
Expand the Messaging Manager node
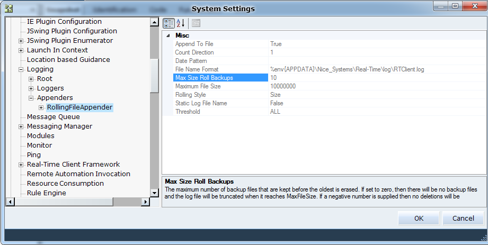pyautogui.click(x=21, y=126)
